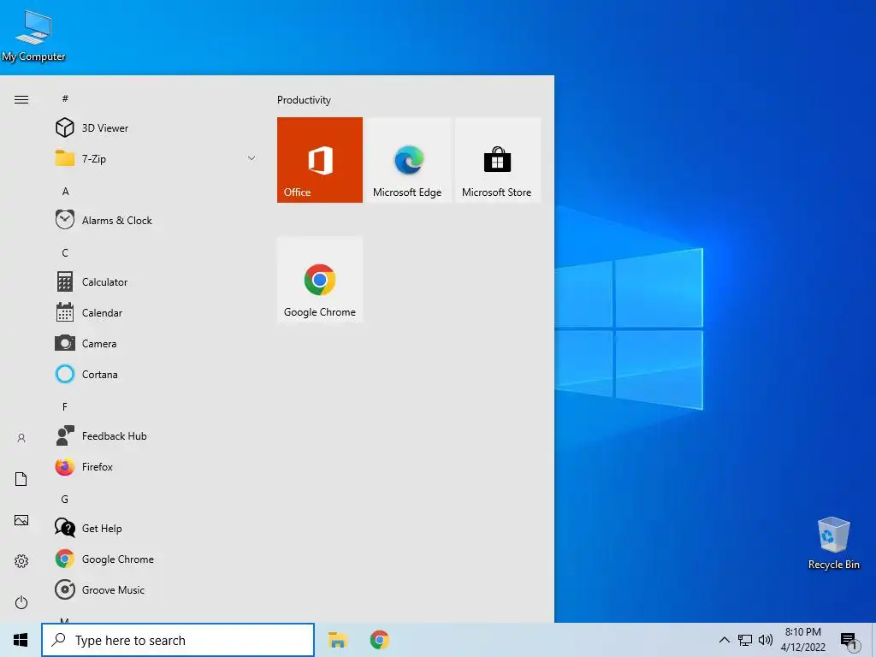
Task: Launch the Google Chrome pinned tile
Action: point(320,280)
